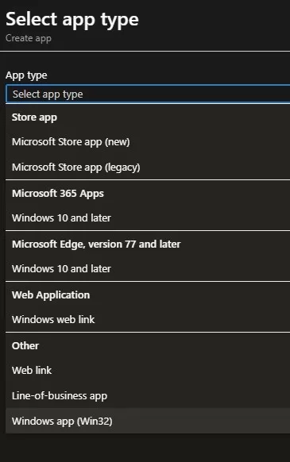Open the Select app type dropdown field
The image size is (290, 462).
pos(148,94)
